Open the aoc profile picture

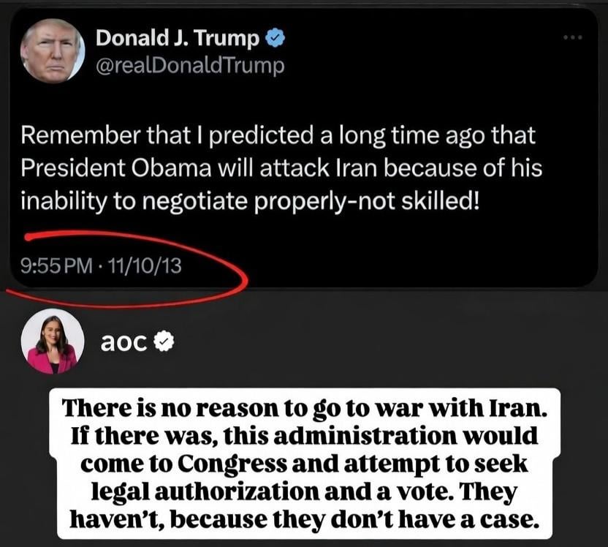[53, 342]
